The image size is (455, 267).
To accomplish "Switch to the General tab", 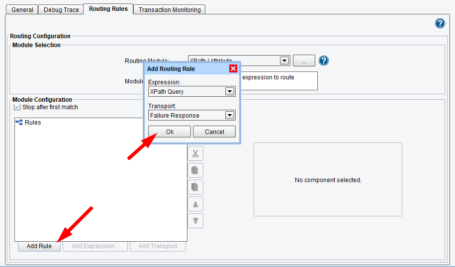I will [22, 9].
